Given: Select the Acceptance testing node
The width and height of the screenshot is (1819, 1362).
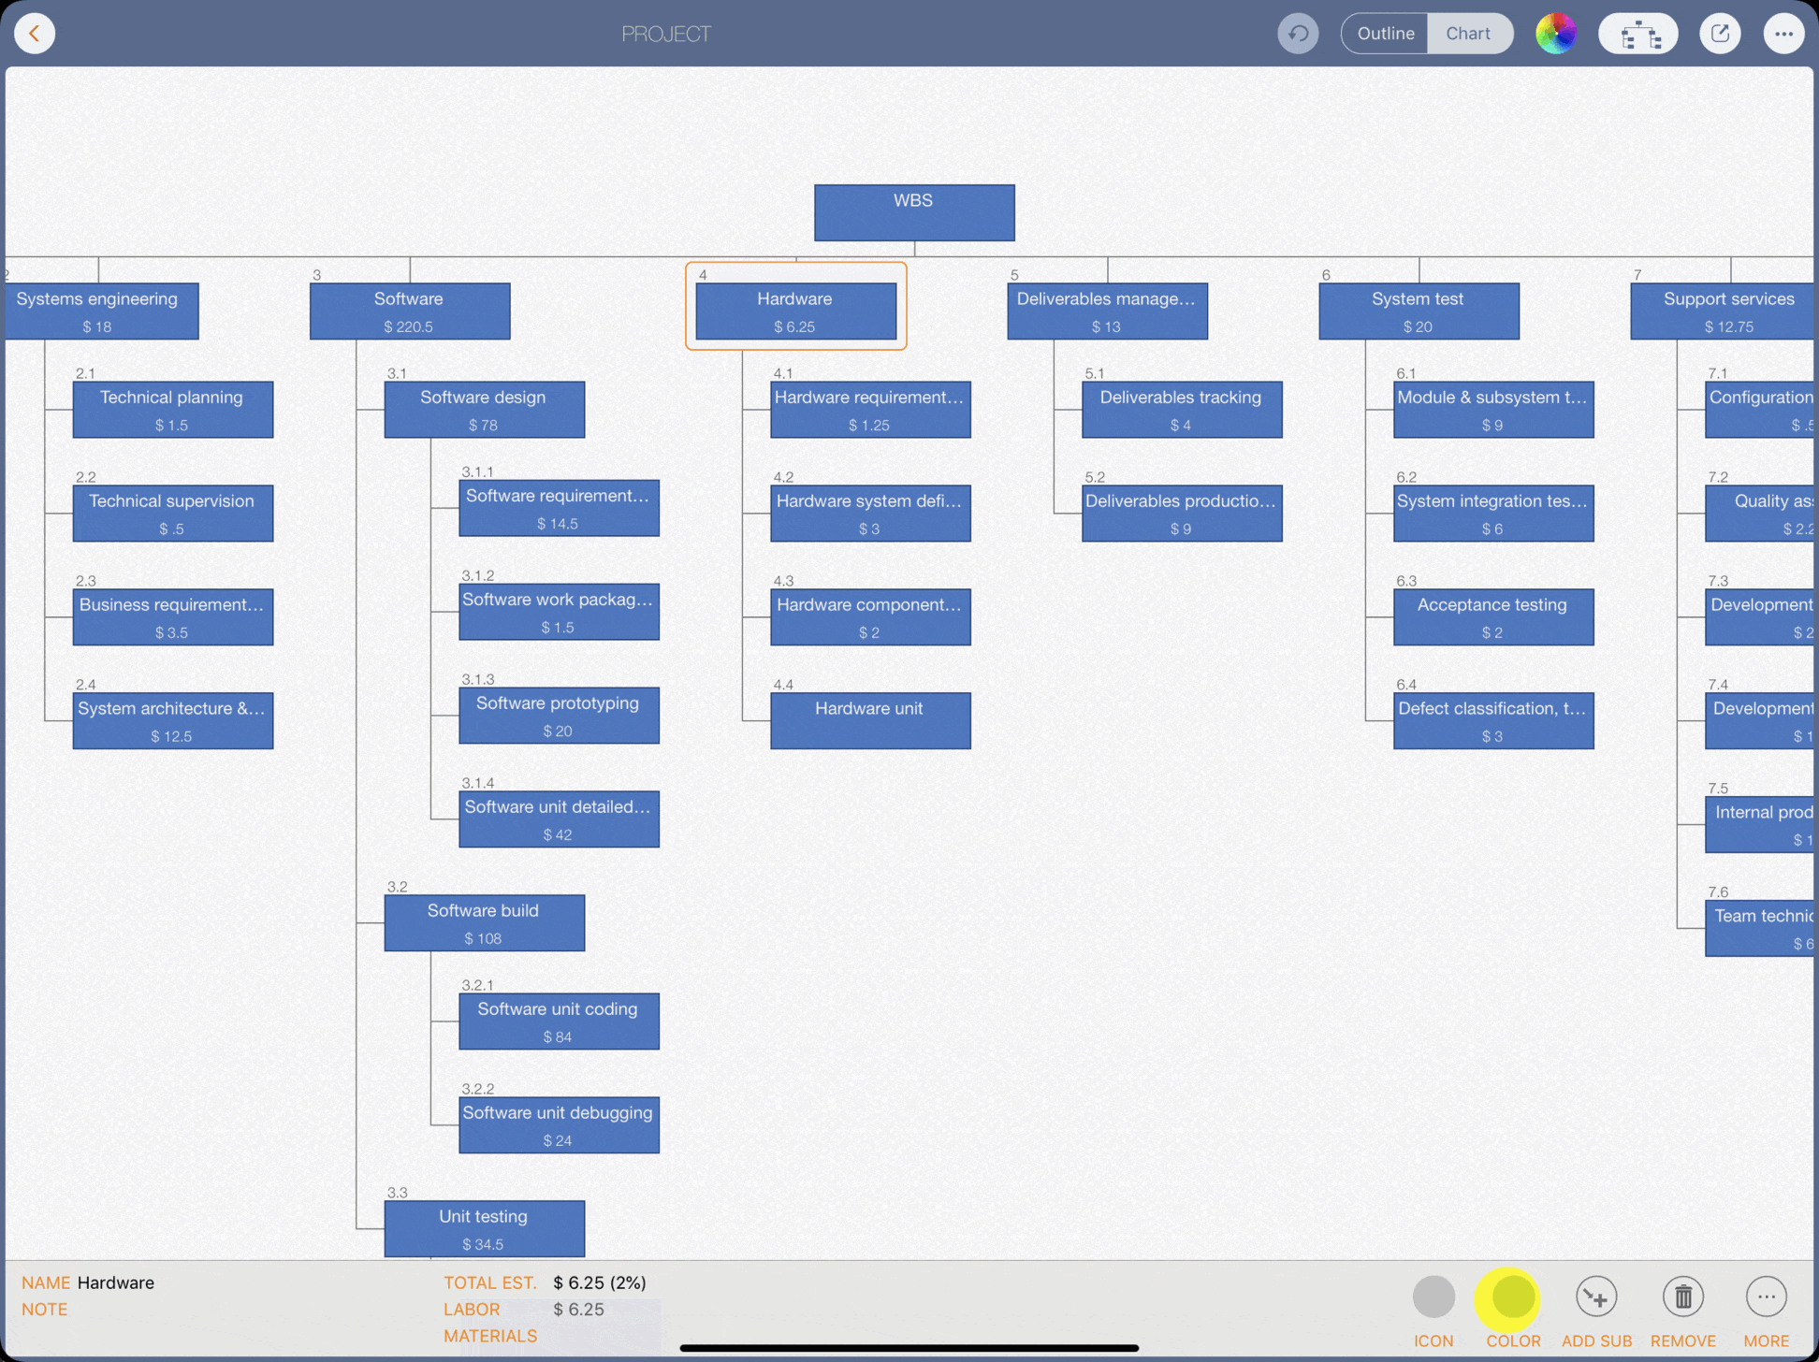Looking at the screenshot, I should coord(1492,616).
